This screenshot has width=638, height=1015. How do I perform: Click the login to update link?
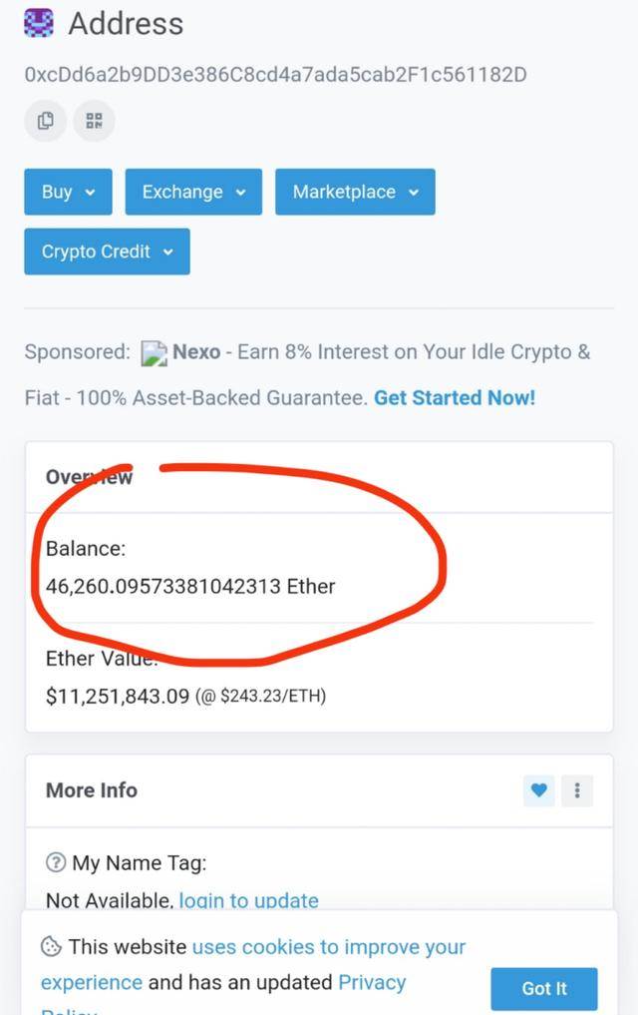tap(249, 900)
